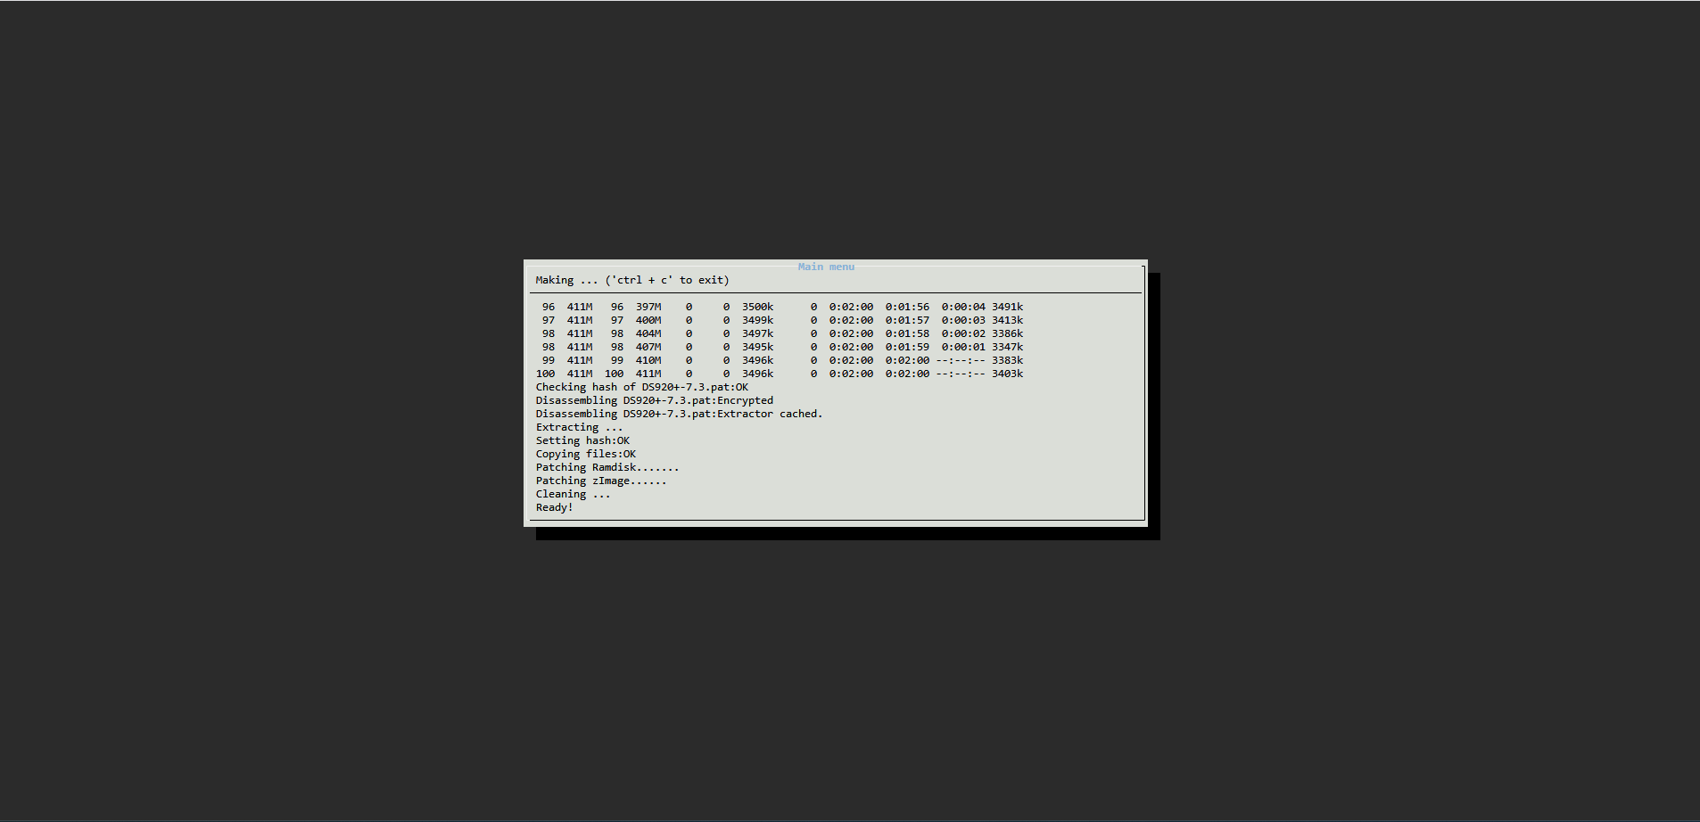Click the 'Main menu' dialog title
The width and height of the screenshot is (1700, 822).
826,267
